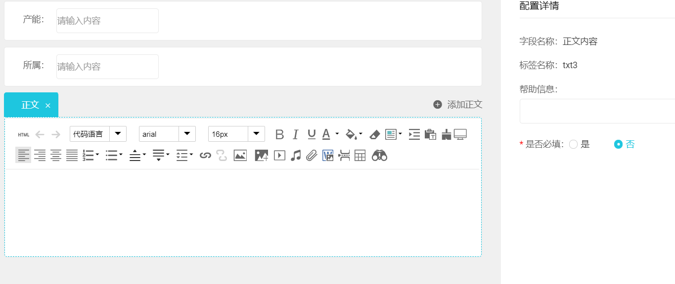Align text right
The height and width of the screenshot is (284, 675).
[40, 156]
